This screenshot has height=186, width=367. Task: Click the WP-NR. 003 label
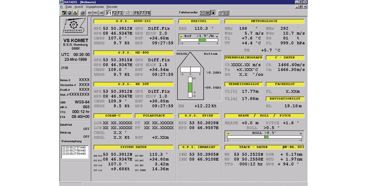[x=294, y=147]
